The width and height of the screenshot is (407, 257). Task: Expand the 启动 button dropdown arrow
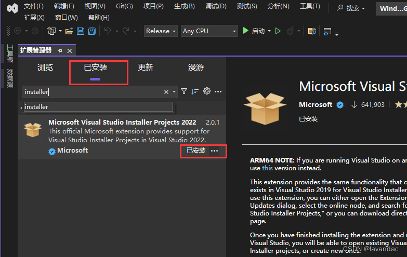(x=269, y=31)
